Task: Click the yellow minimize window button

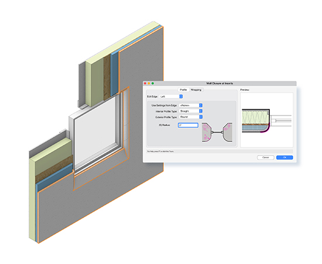Action: (149, 83)
